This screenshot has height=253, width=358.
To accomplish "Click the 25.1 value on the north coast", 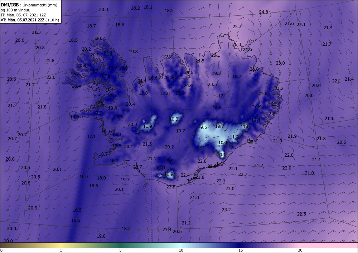I will pyautogui.click(x=215, y=55).
